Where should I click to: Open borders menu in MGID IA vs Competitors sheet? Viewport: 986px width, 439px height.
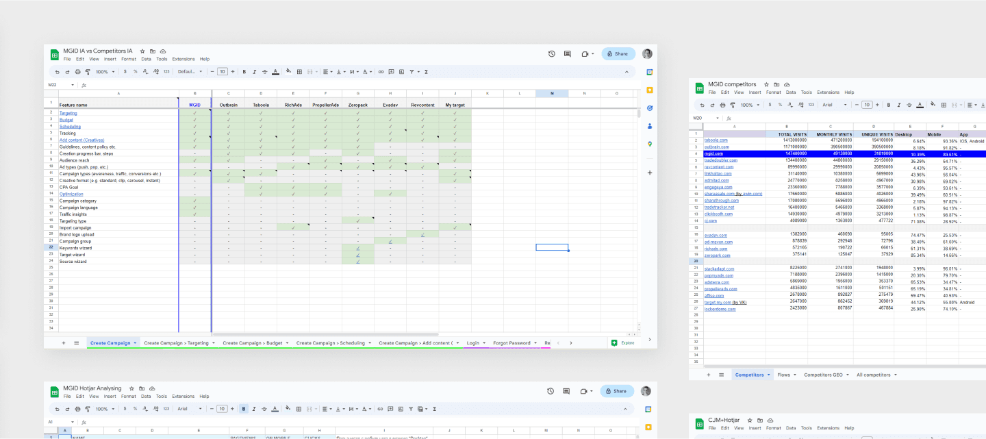[x=299, y=71]
